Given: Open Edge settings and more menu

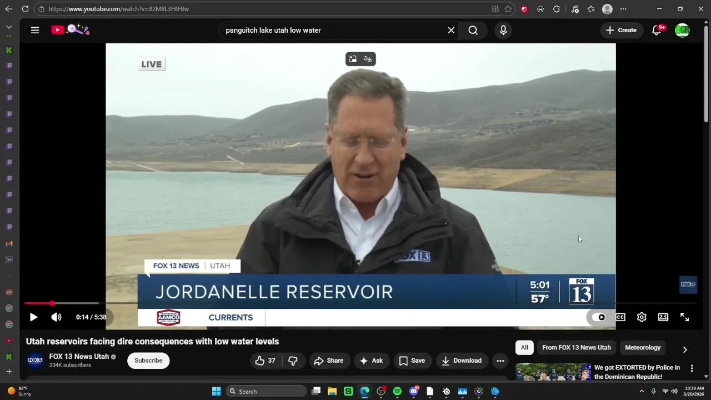Looking at the screenshot, I should (x=623, y=9).
